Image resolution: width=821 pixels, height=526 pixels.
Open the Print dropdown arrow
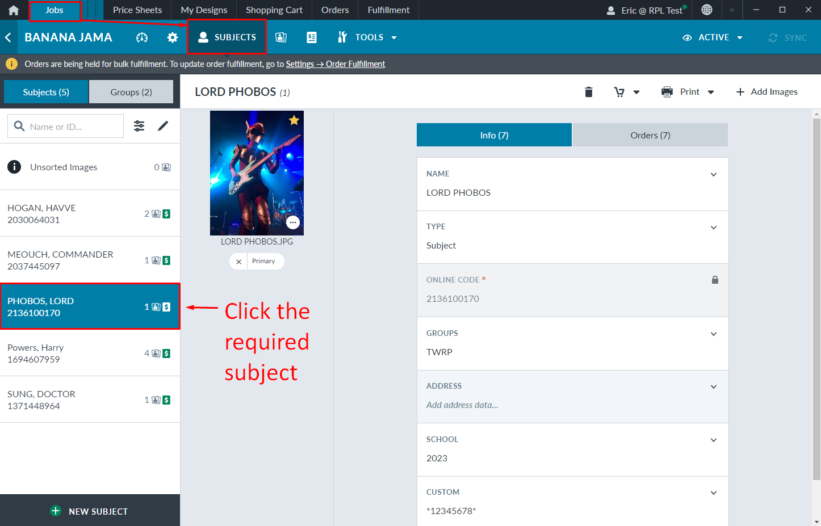click(713, 91)
